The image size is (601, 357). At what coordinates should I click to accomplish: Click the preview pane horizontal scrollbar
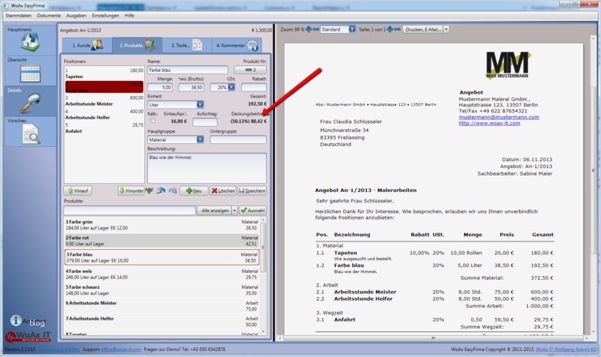pos(433,338)
